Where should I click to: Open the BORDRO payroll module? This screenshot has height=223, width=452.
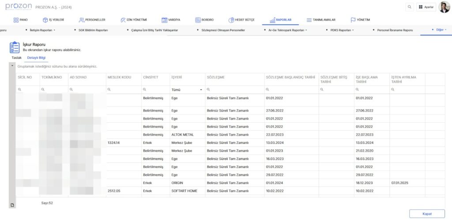pyautogui.click(x=204, y=20)
